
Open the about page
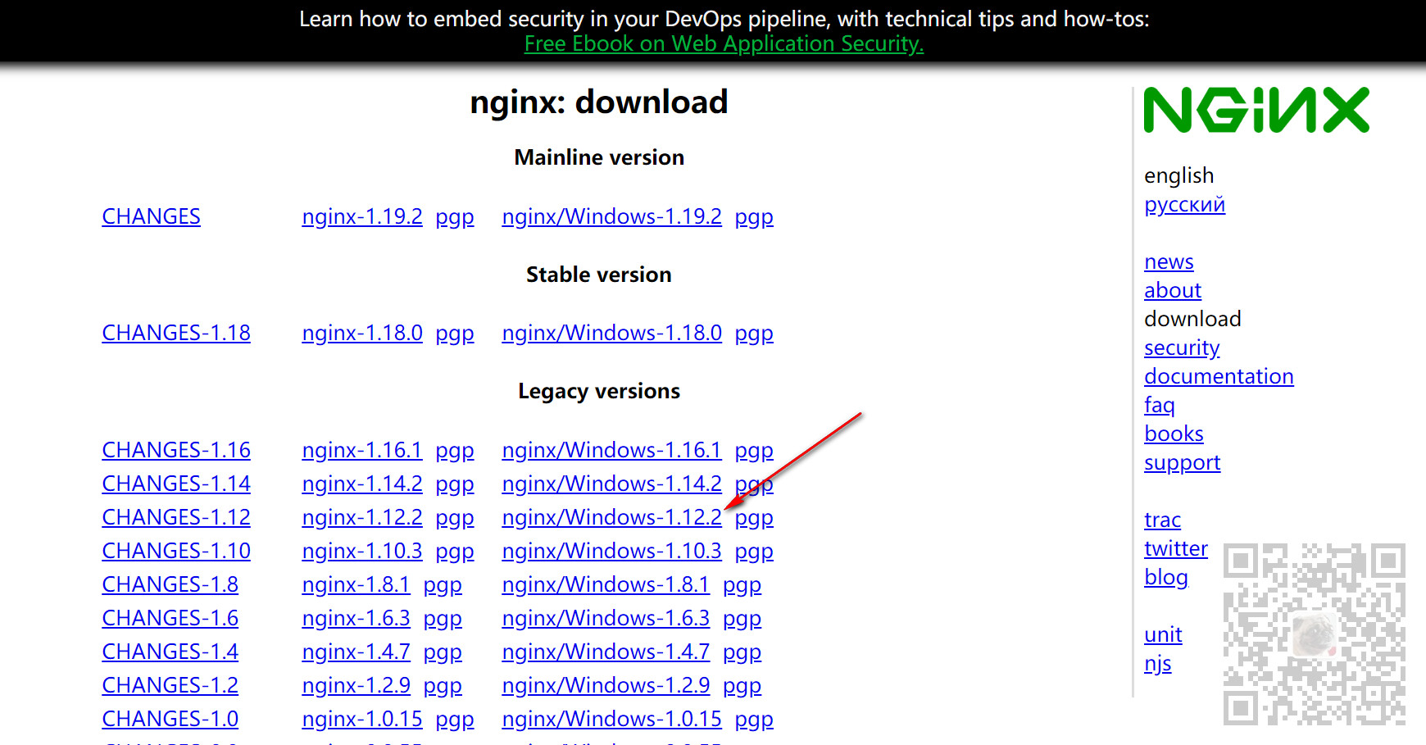1172,290
